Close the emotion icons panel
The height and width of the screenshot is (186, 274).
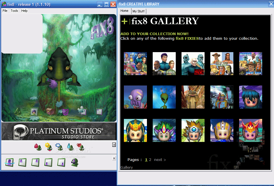[114, 145]
